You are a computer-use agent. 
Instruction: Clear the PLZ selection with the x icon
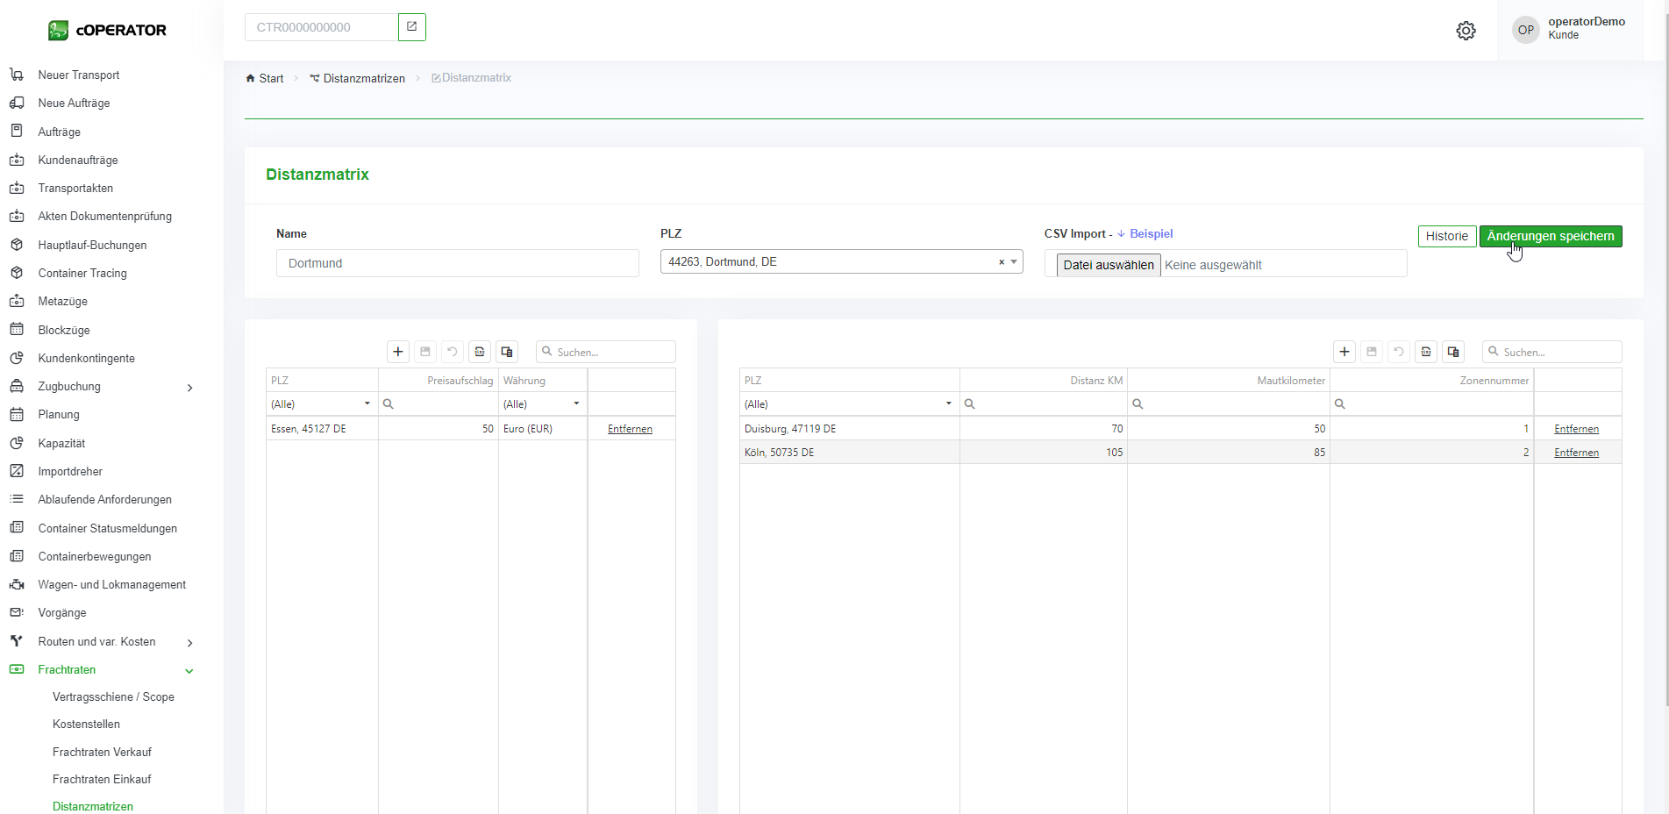1001,262
